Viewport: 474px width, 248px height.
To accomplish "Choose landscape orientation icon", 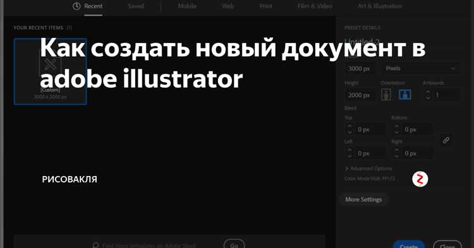I will tap(404, 95).
